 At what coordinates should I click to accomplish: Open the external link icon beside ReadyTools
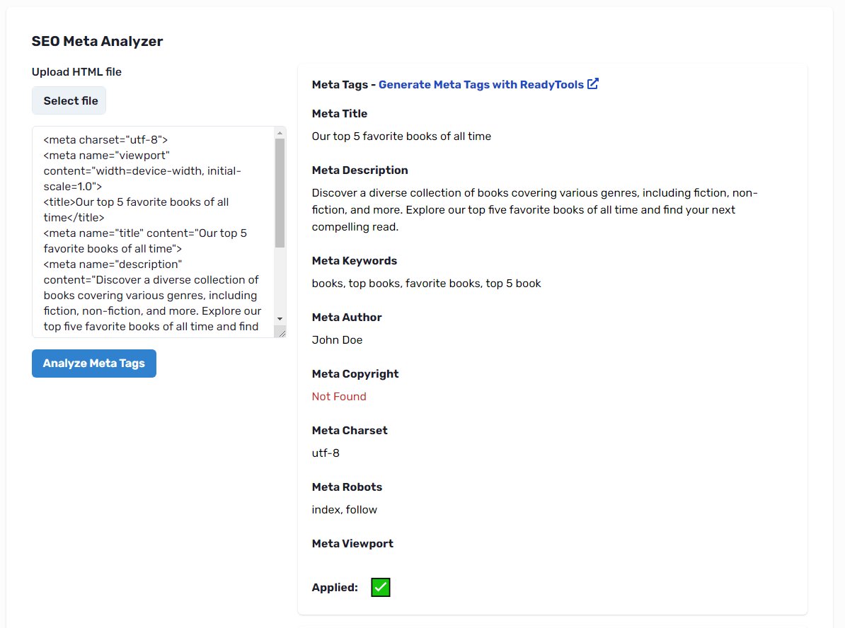[x=593, y=84]
